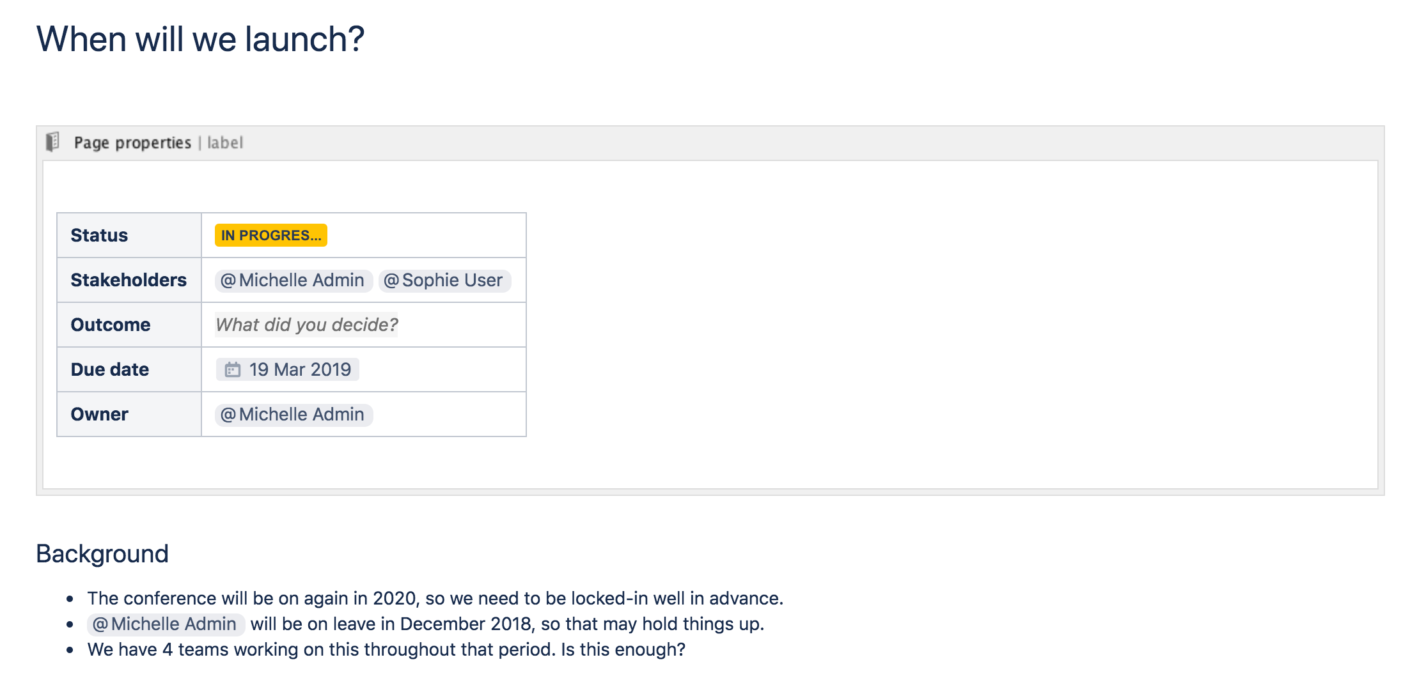Open the Michelle Admin mention in Stakeholders row
The height and width of the screenshot is (694, 1417).
(294, 280)
